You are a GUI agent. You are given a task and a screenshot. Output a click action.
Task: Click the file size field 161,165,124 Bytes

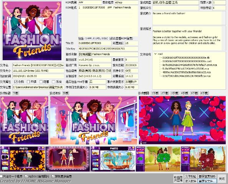tap(38, 71)
